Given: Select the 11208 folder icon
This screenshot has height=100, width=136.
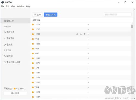Looking at the screenshot, I should point(33,44).
